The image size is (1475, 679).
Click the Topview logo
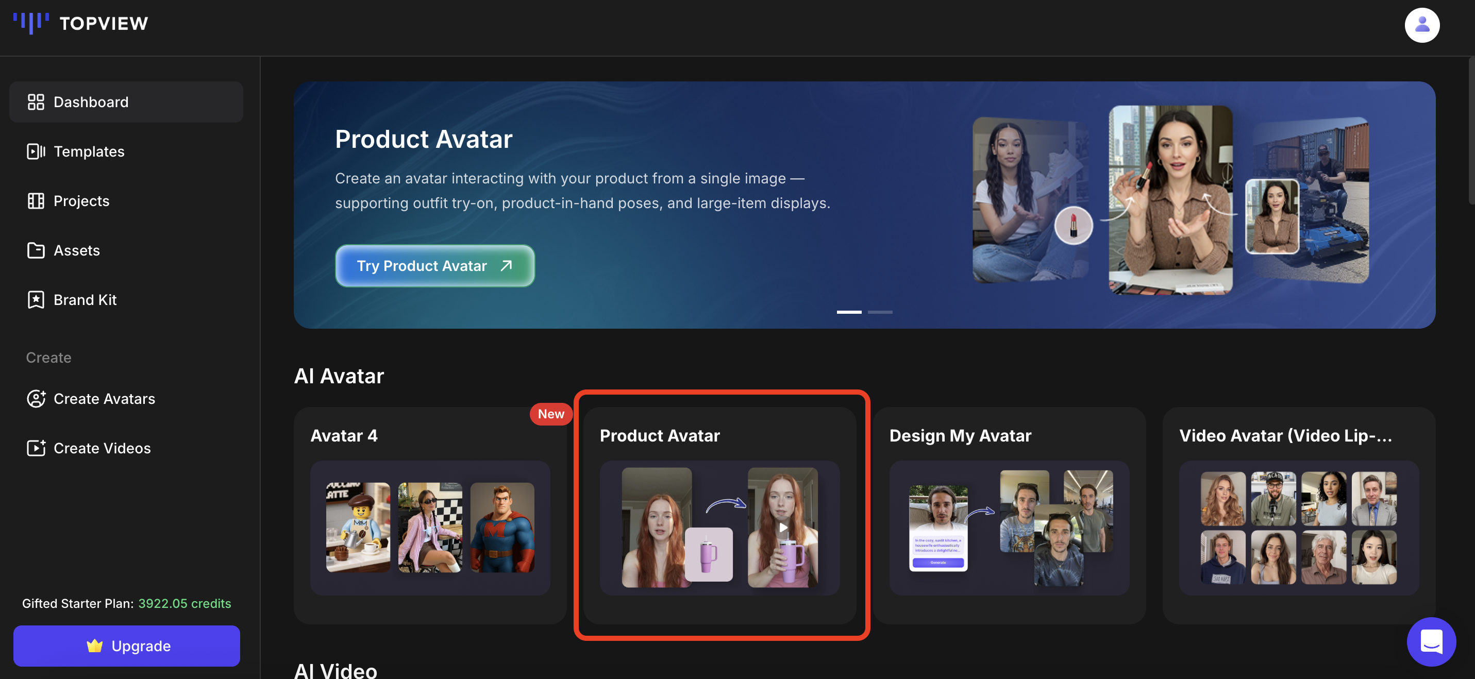(x=80, y=24)
